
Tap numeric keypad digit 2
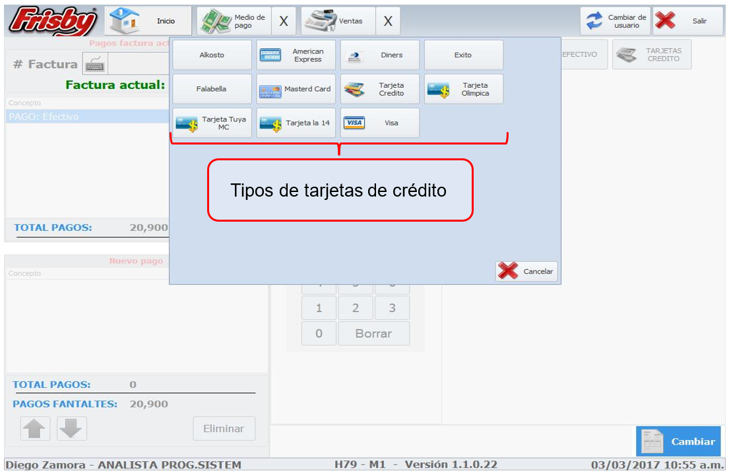point(356,307)
